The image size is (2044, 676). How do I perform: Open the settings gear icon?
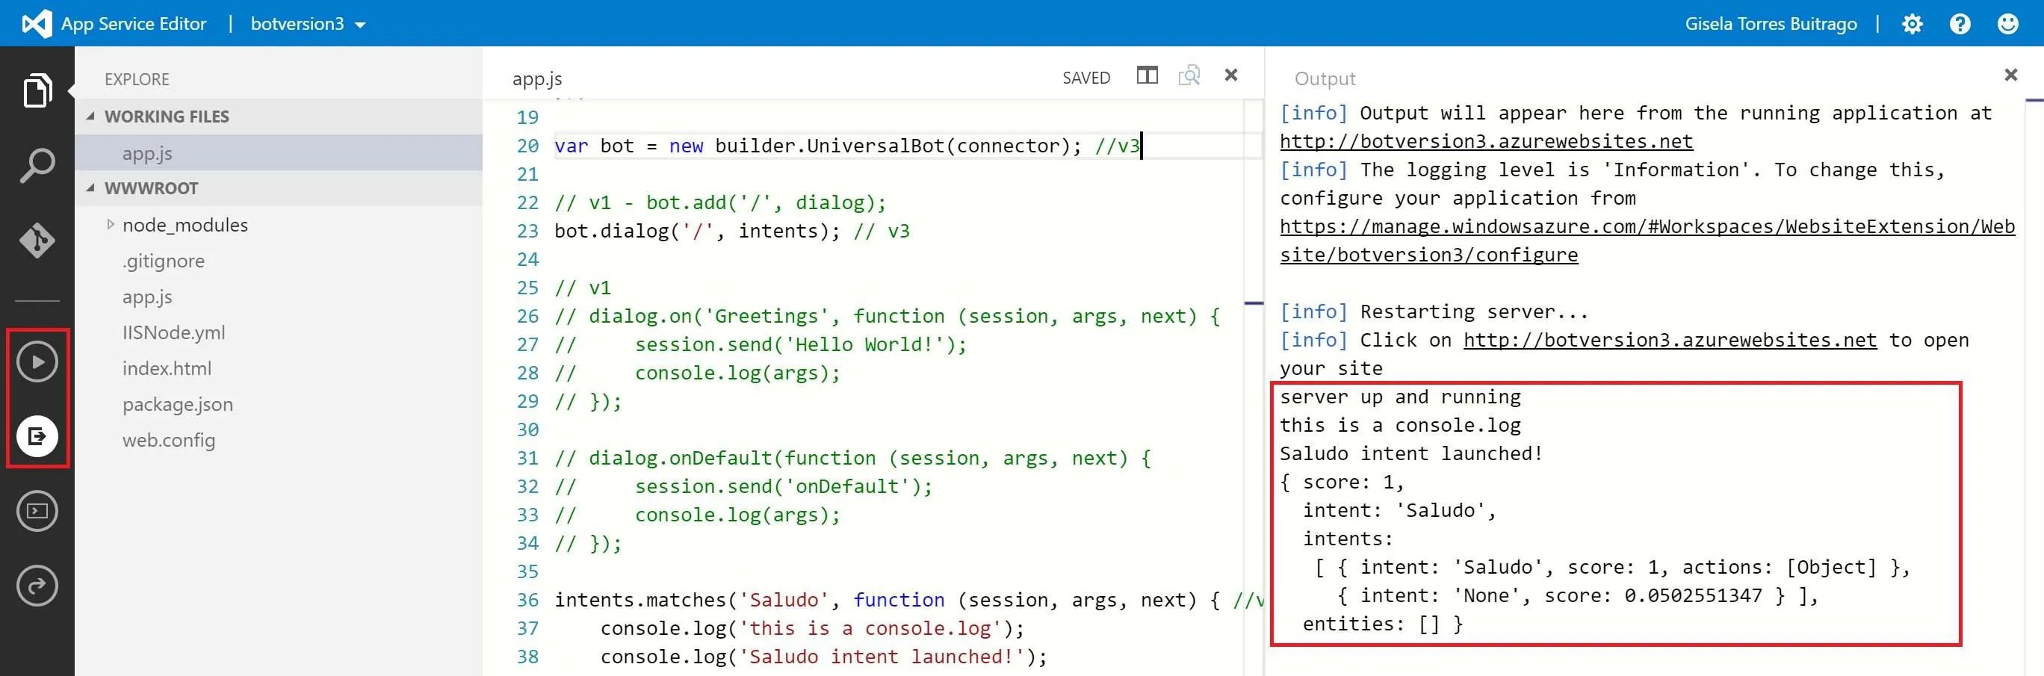click(1913, 24)
